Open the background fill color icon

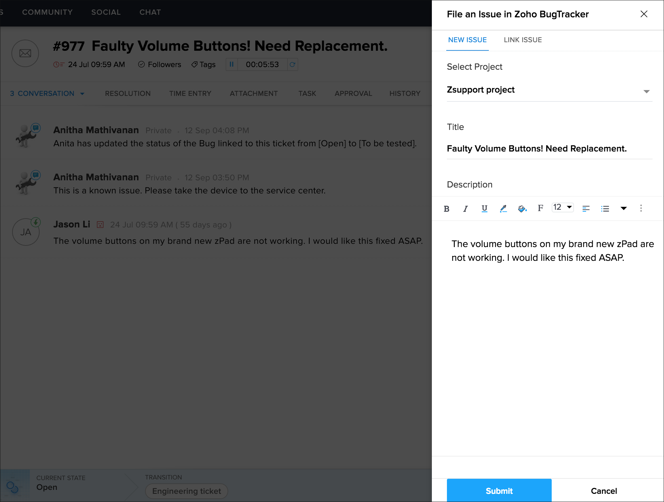click(x=522, y=208)
